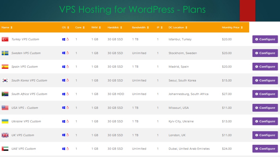Click the VPS Hosting for WordPress heading
This screenshot has width=280, height=157.
[x=132, y=10]
